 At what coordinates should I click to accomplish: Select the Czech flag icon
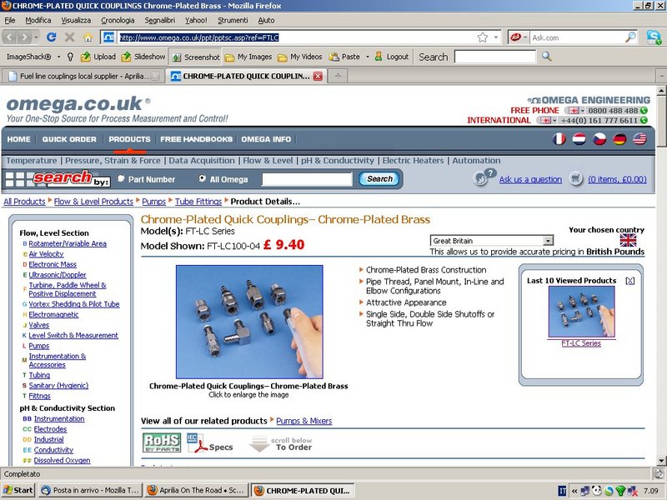point(599,139)
